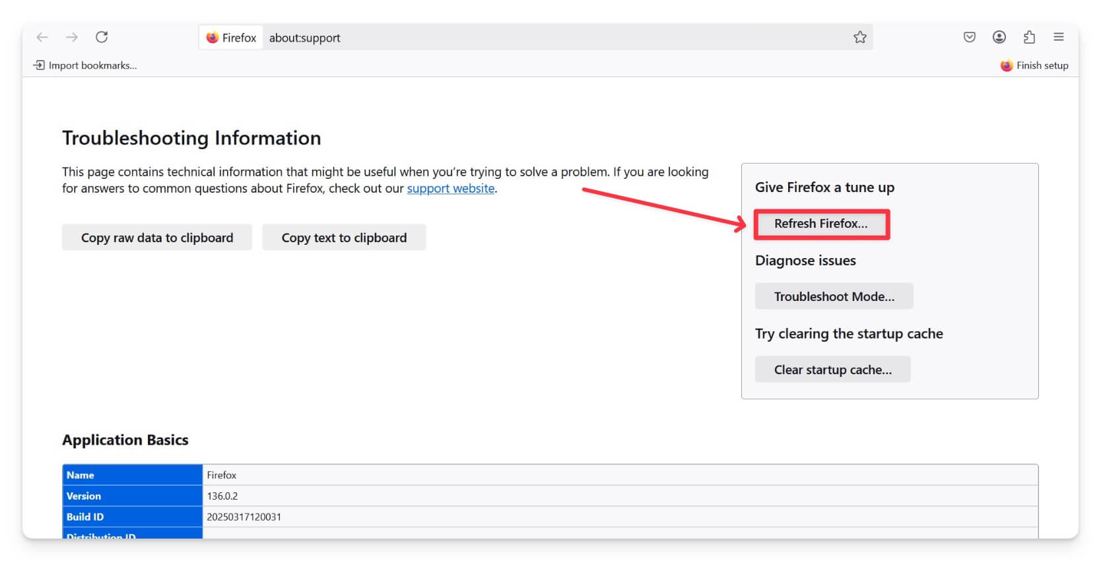Click Try clearing the startup cache heading

(x=849, y=334)
